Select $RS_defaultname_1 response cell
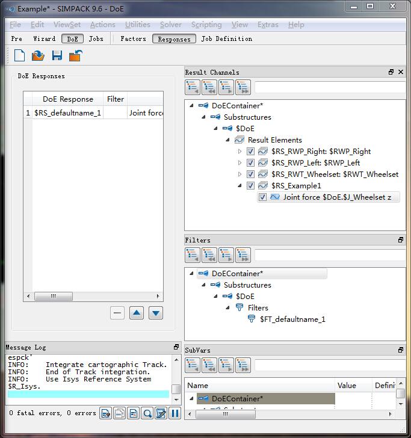The image size is (411, 438). click(x=67, y=113)
